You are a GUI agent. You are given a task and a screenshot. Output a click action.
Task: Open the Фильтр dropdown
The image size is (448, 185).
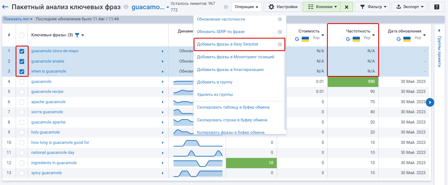coord(373,7)
